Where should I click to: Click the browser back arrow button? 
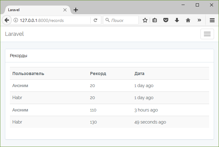tap(7, 20)
